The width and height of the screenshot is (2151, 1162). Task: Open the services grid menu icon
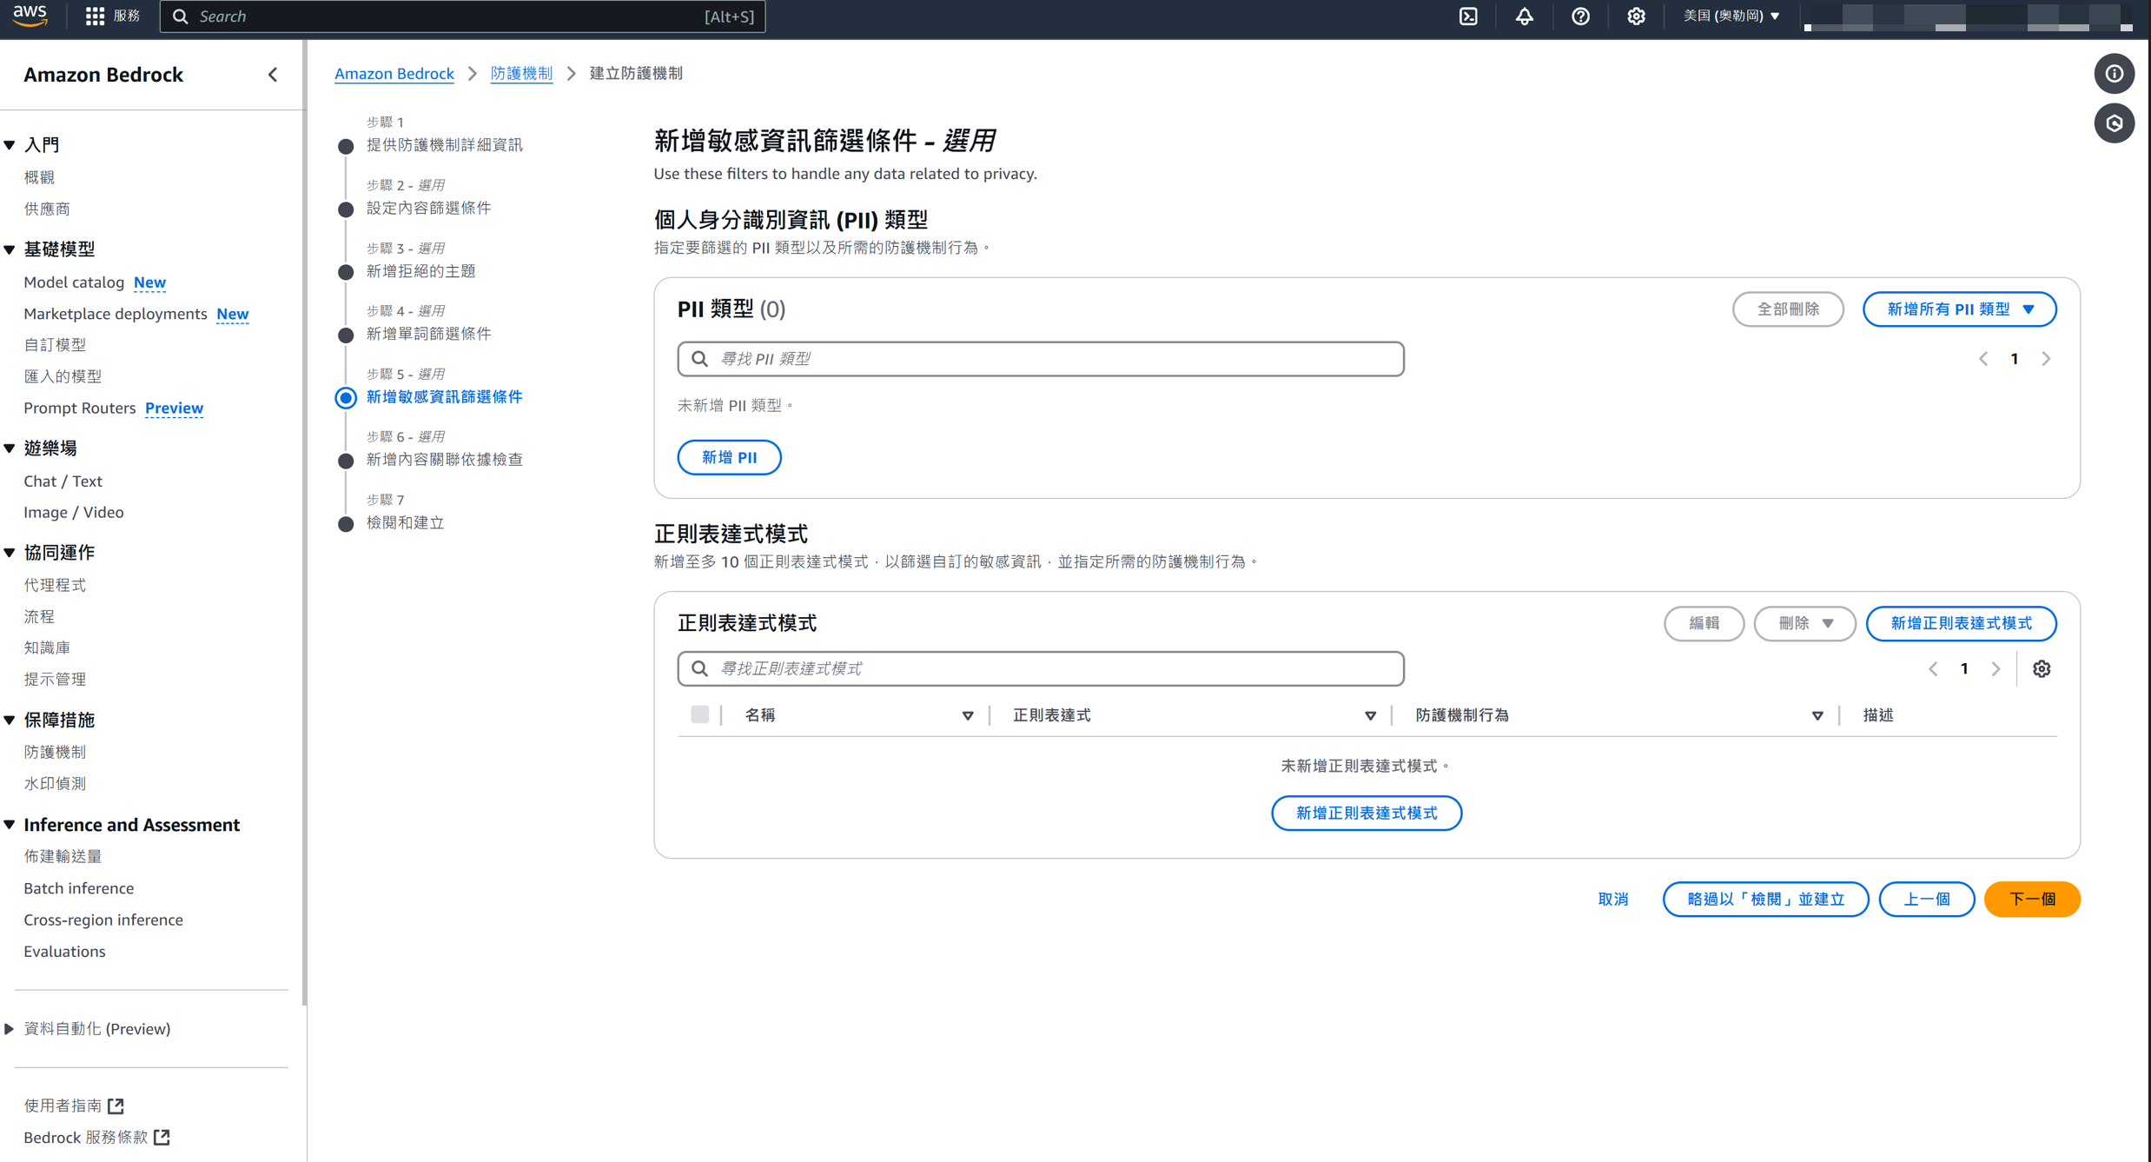click(x=95, y=17)
